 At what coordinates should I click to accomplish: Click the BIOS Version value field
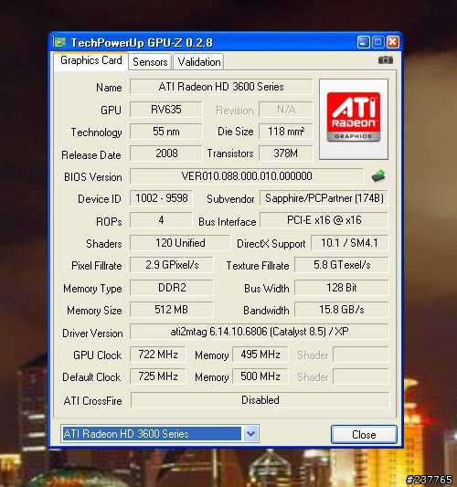pos(247,176)
